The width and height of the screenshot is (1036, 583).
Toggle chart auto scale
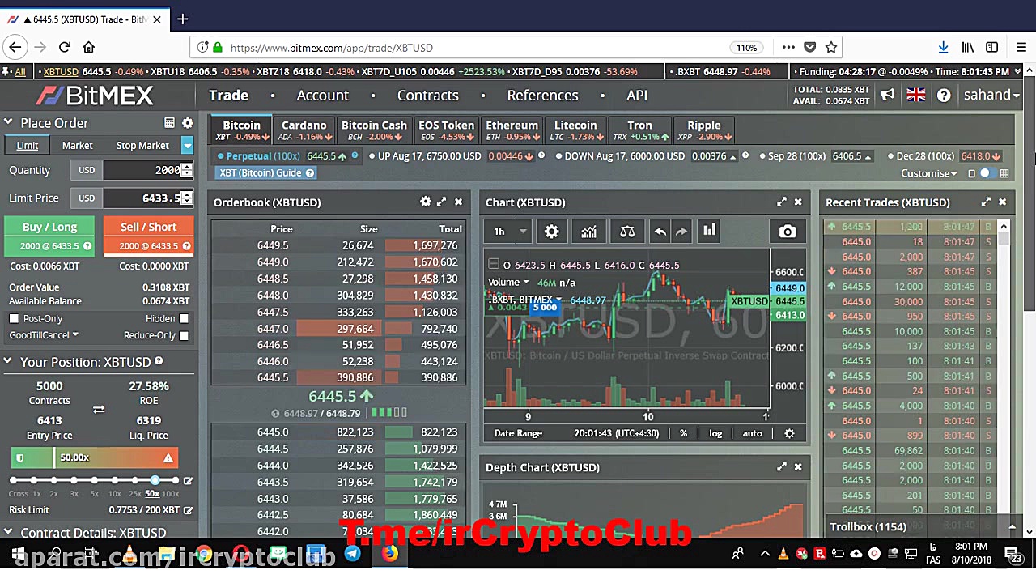tap(753, 433)
